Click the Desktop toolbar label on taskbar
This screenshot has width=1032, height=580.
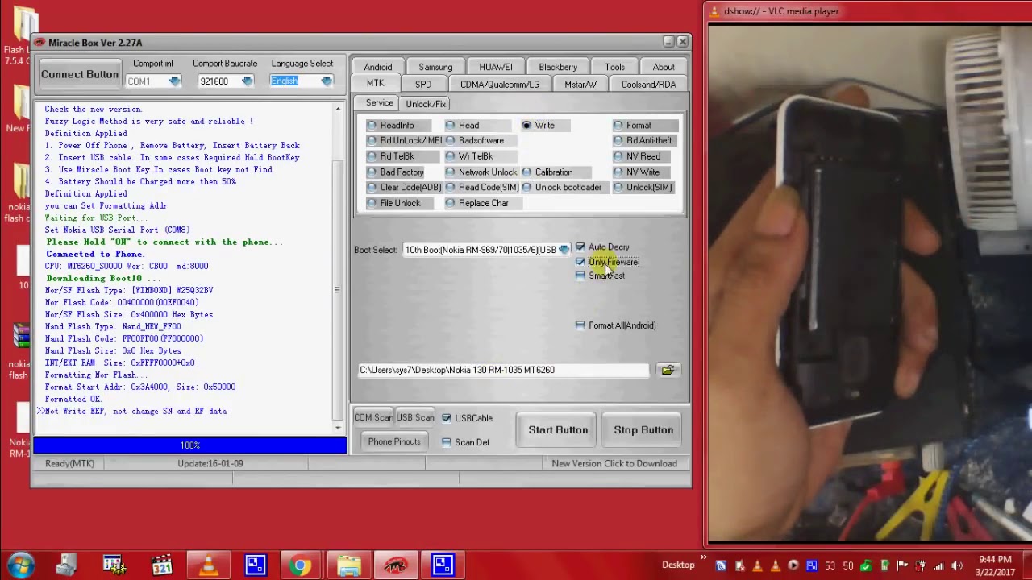(678, 565)
